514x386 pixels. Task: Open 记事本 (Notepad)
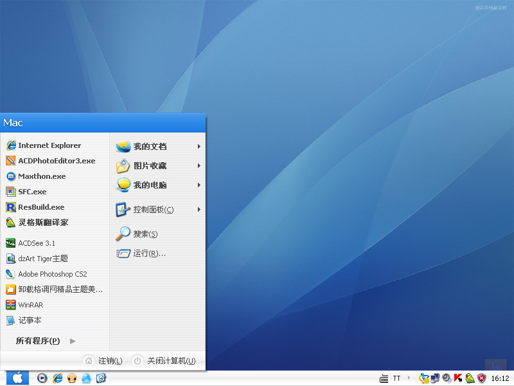point(55,320)
